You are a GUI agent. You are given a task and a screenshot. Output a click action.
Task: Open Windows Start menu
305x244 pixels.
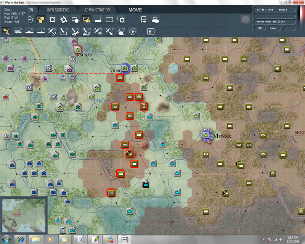pyautogui.click(x=6, y=239)
